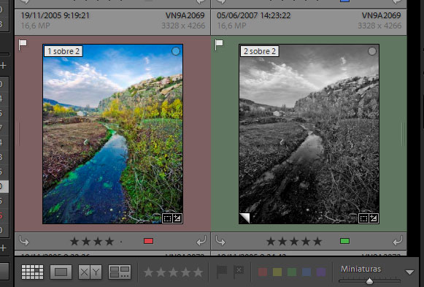Click stack handle left of color photo
Screen dimensions: 424x287
pos(18,134)
